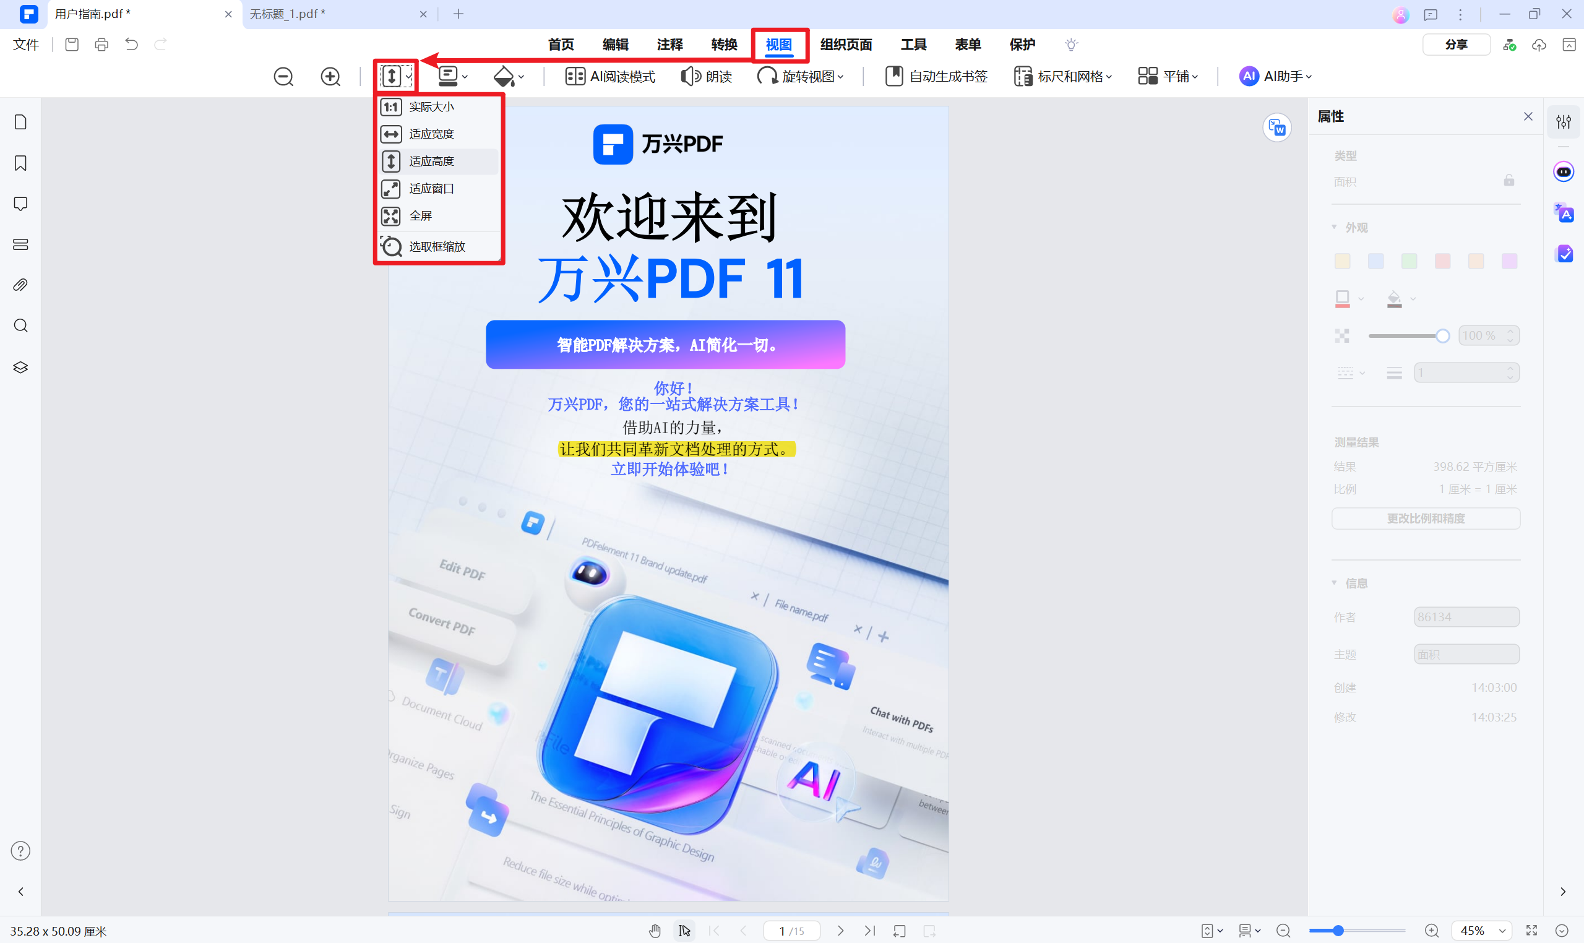The image size is (1584, 943).
Task: Click 更改比例和精度 button
Action: [1425, 519]
